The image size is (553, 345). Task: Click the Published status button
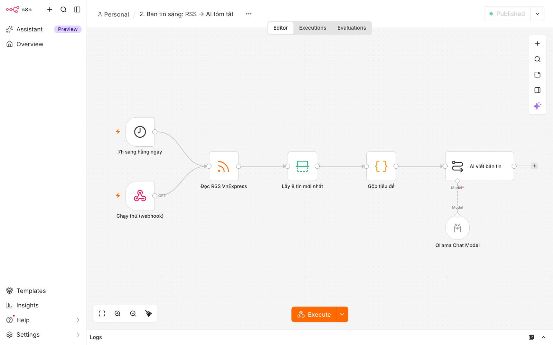pos(507,14)
